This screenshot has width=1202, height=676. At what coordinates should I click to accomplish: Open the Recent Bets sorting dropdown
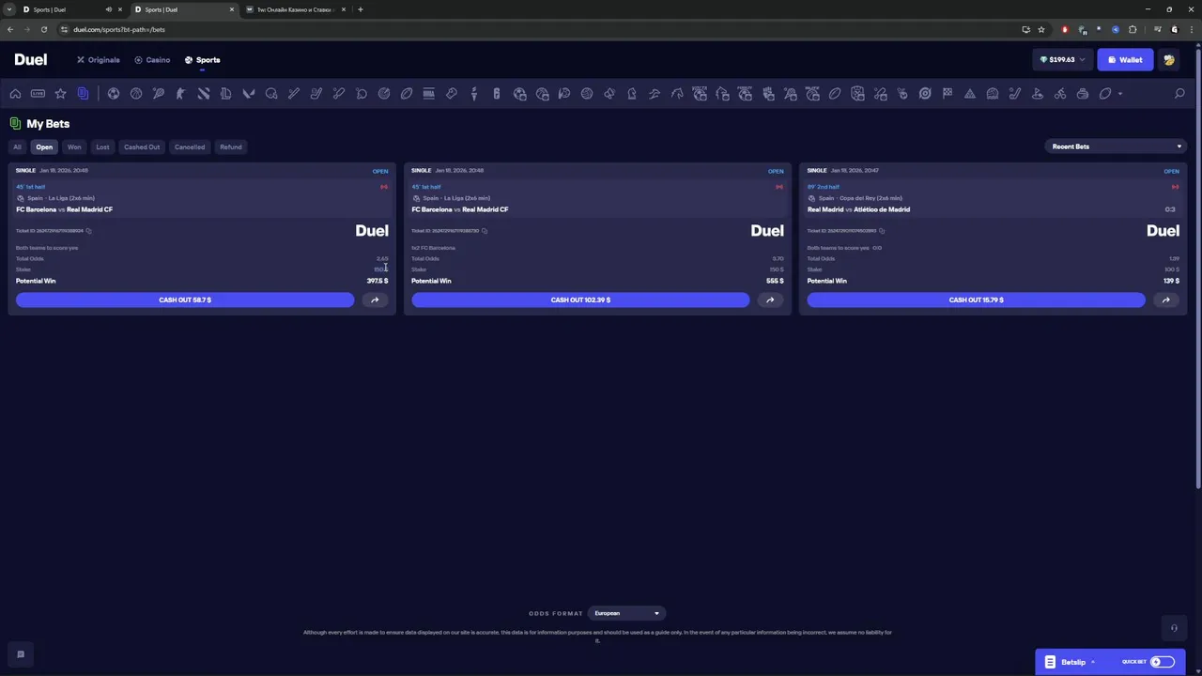[1116, 146]
